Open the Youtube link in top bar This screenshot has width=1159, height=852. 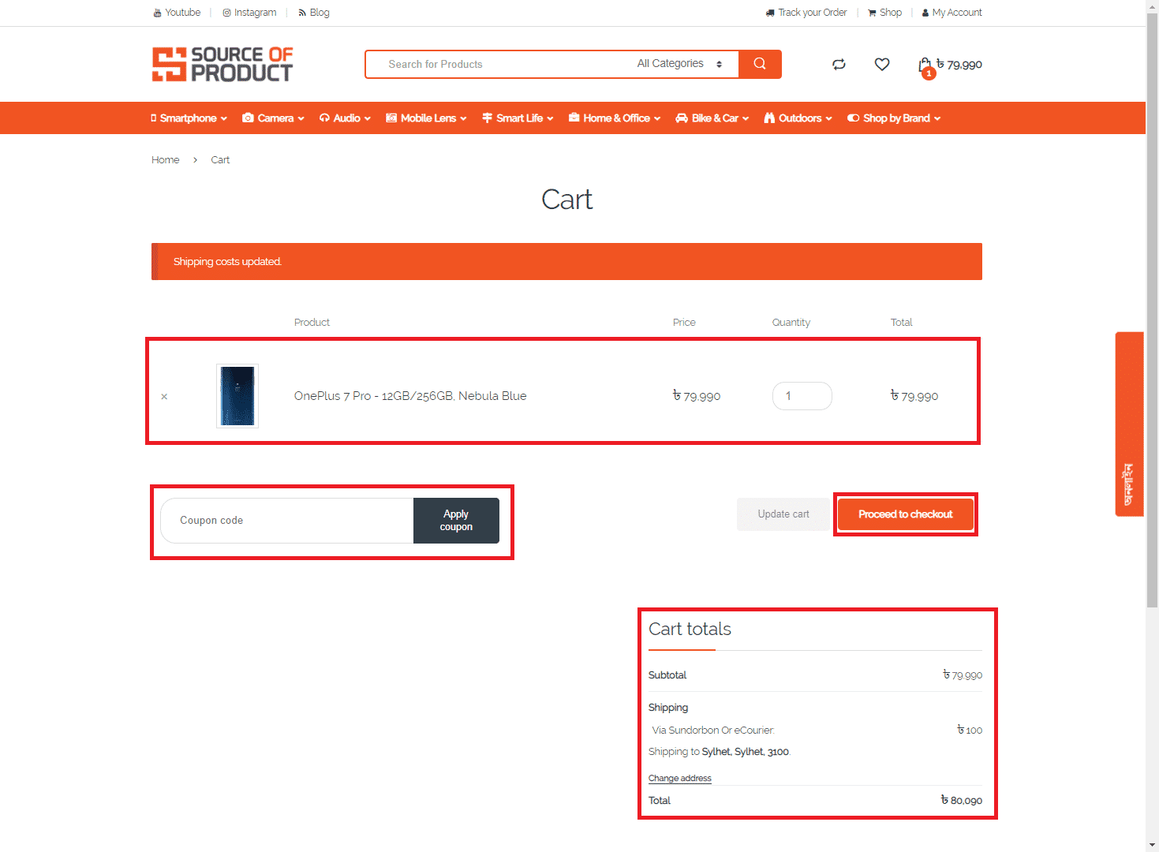coord(177,13)
